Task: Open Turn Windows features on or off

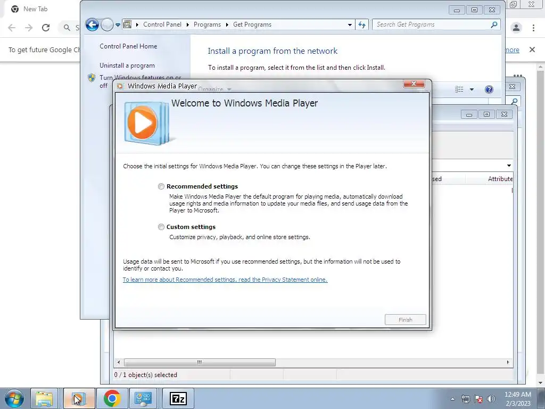Action: 141,81
